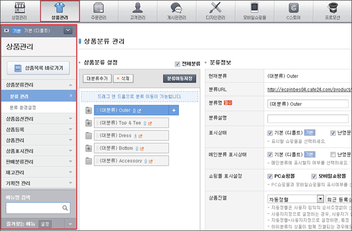The height and width of the screenshot is (231, 352).
Task: Click 설정 button beside 즐겨찾는 메뉴
Action: coord(45,224)
